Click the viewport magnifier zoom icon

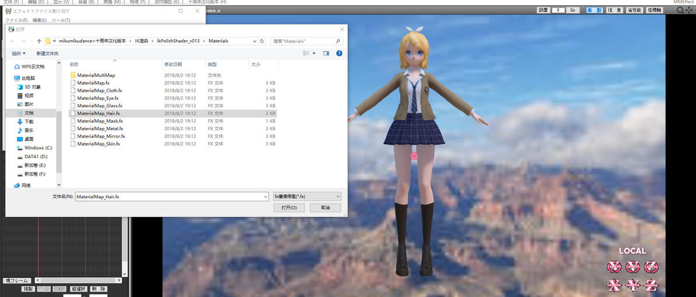(680, 10)
